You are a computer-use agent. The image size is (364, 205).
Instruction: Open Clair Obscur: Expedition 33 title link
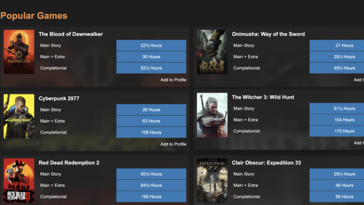click(x=266, y=163)
